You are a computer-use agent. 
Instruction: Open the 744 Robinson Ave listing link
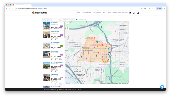coord(56,87)
